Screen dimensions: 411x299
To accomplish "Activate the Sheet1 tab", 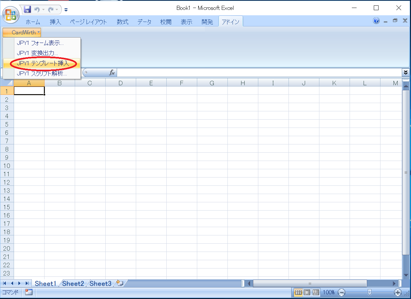I will coord(45,283).
